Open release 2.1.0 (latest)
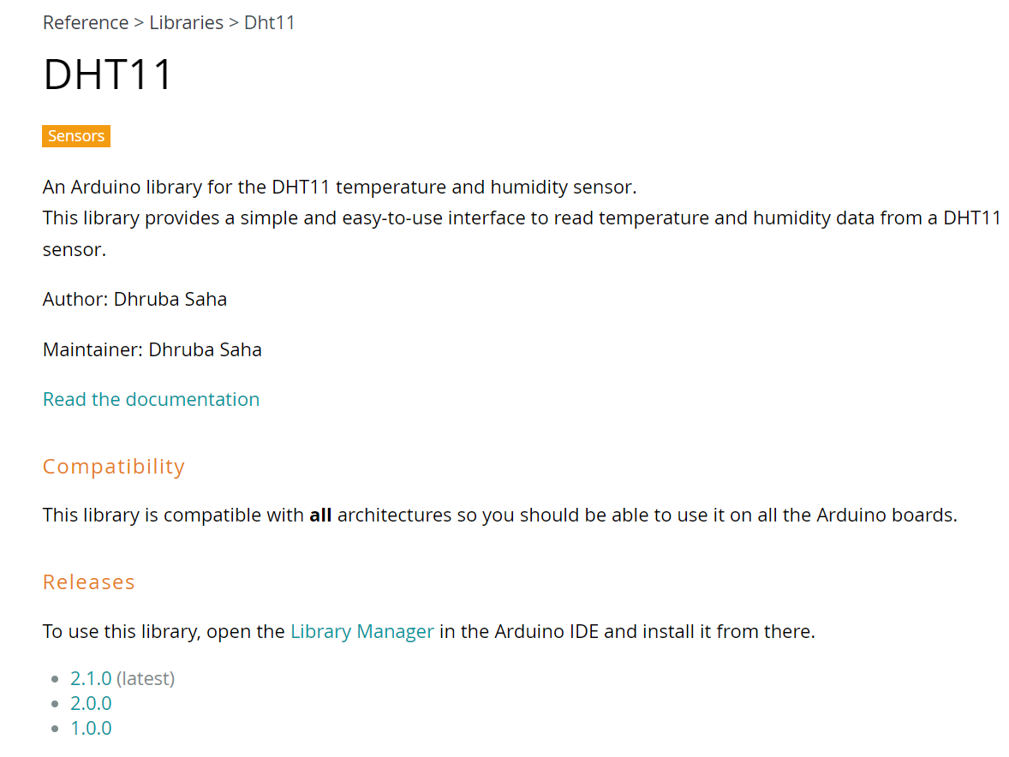The image size is (1009, 757). (x=91, y=678)
